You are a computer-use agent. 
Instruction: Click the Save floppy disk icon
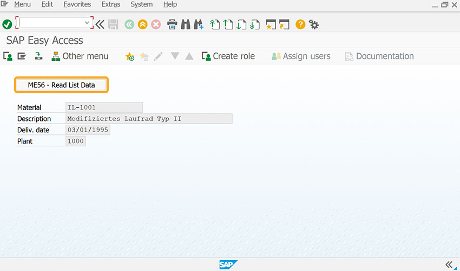pyautogui.click(x=113, y=24)
